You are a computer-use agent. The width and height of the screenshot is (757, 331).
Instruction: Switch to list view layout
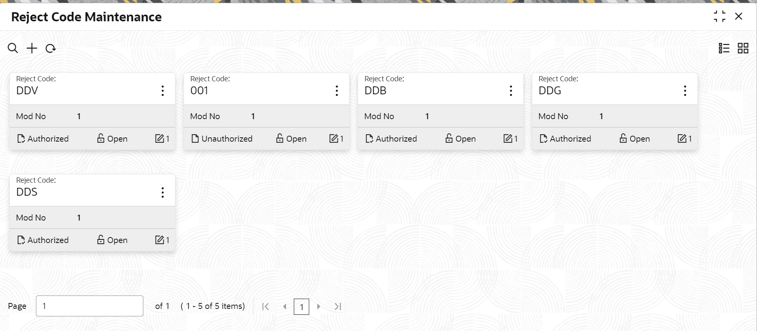coord(724,48)
